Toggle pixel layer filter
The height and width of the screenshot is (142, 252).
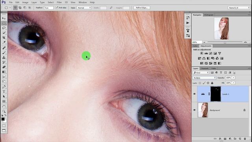point(212,73)
